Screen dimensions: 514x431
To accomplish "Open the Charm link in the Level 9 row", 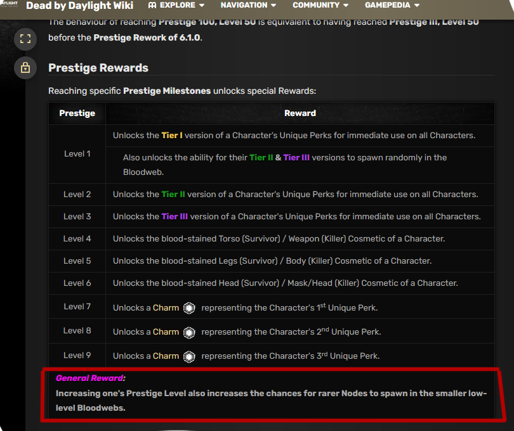I will (166, 356).
